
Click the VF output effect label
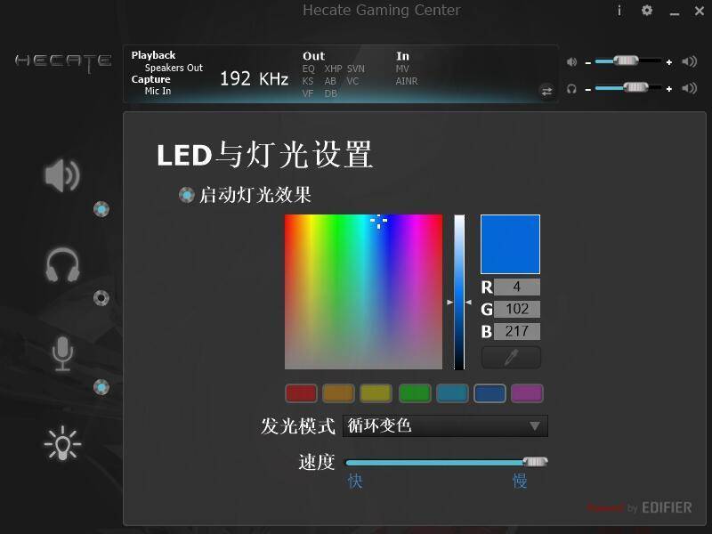[x=308, y=93]
